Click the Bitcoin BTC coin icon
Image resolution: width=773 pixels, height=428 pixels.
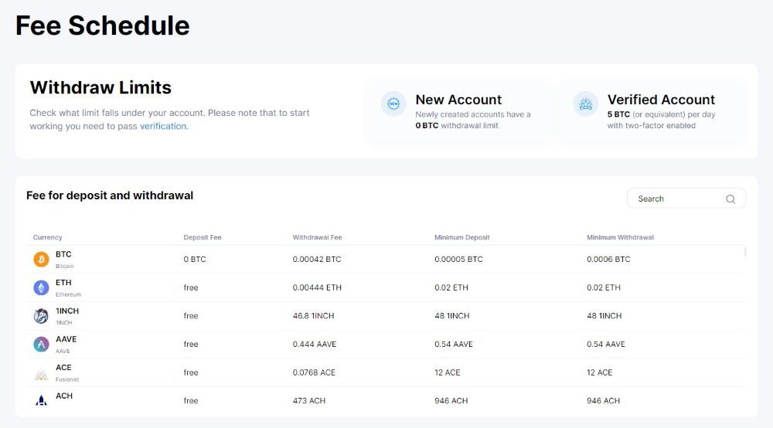41,260
